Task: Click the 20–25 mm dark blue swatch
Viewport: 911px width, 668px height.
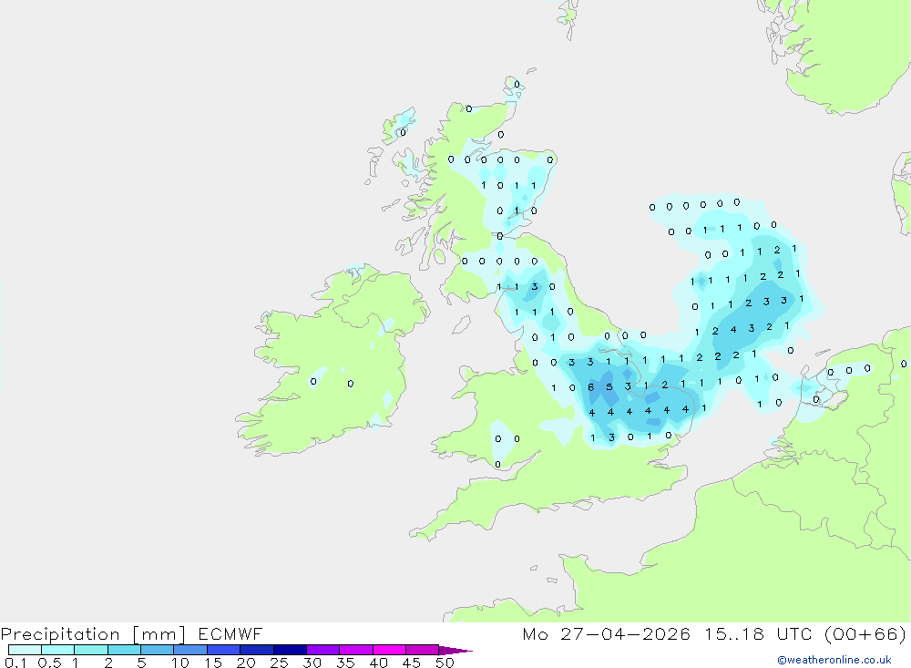Action: pyautogui.click(x=256, y=650)
